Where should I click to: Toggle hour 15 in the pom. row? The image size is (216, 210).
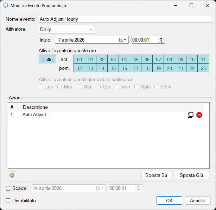click(x=113, y=68)
